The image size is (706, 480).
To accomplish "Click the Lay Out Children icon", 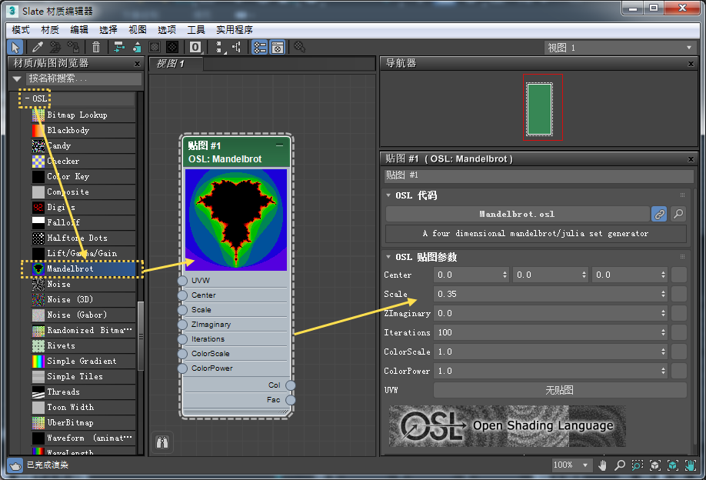I will (237, 47).
